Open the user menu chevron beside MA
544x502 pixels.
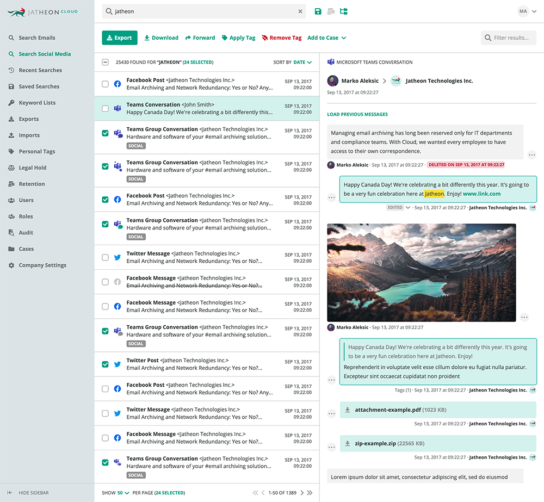pyautogui.click(x=534, y=11)
